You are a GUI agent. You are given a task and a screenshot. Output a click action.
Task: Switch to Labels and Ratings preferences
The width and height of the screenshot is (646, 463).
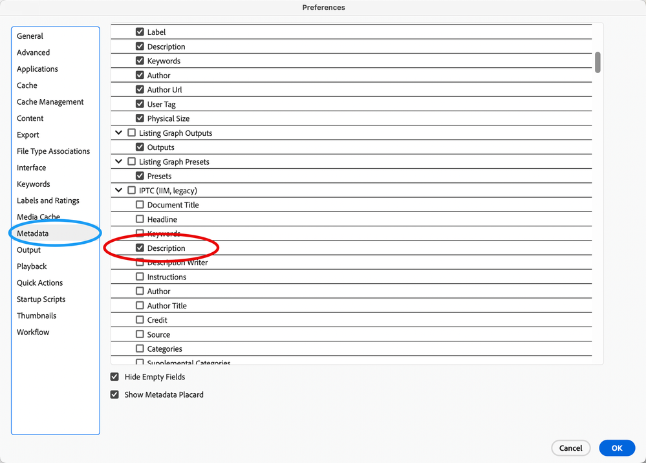point(48,200)
